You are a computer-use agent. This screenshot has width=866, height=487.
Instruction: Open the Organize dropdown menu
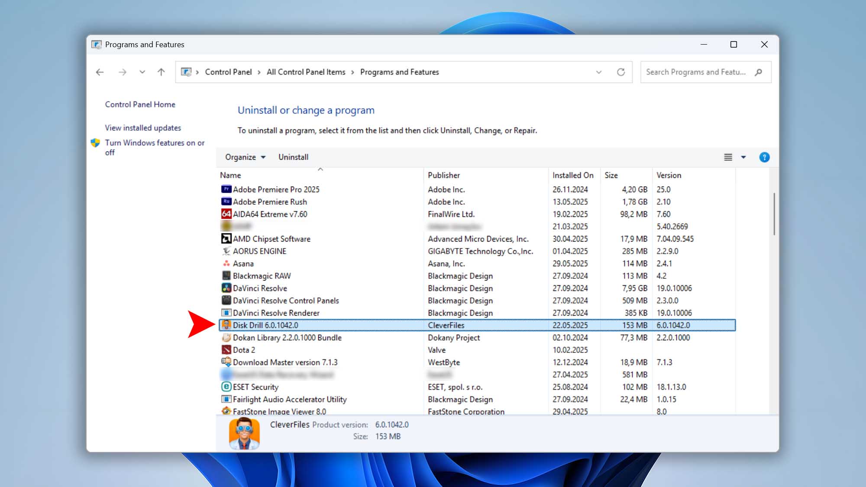pos(245,157)
